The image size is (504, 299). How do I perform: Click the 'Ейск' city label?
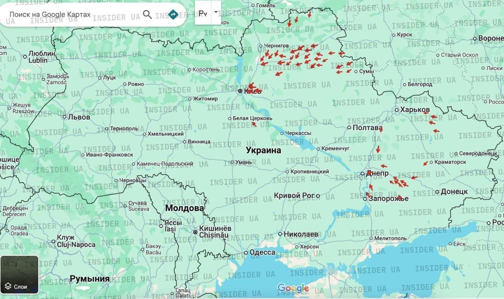click(x=460, y=244)
